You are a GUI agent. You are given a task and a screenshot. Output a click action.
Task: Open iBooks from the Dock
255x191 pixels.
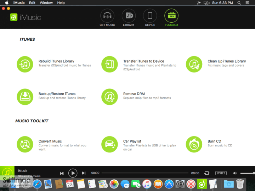(x=158, y=184)
